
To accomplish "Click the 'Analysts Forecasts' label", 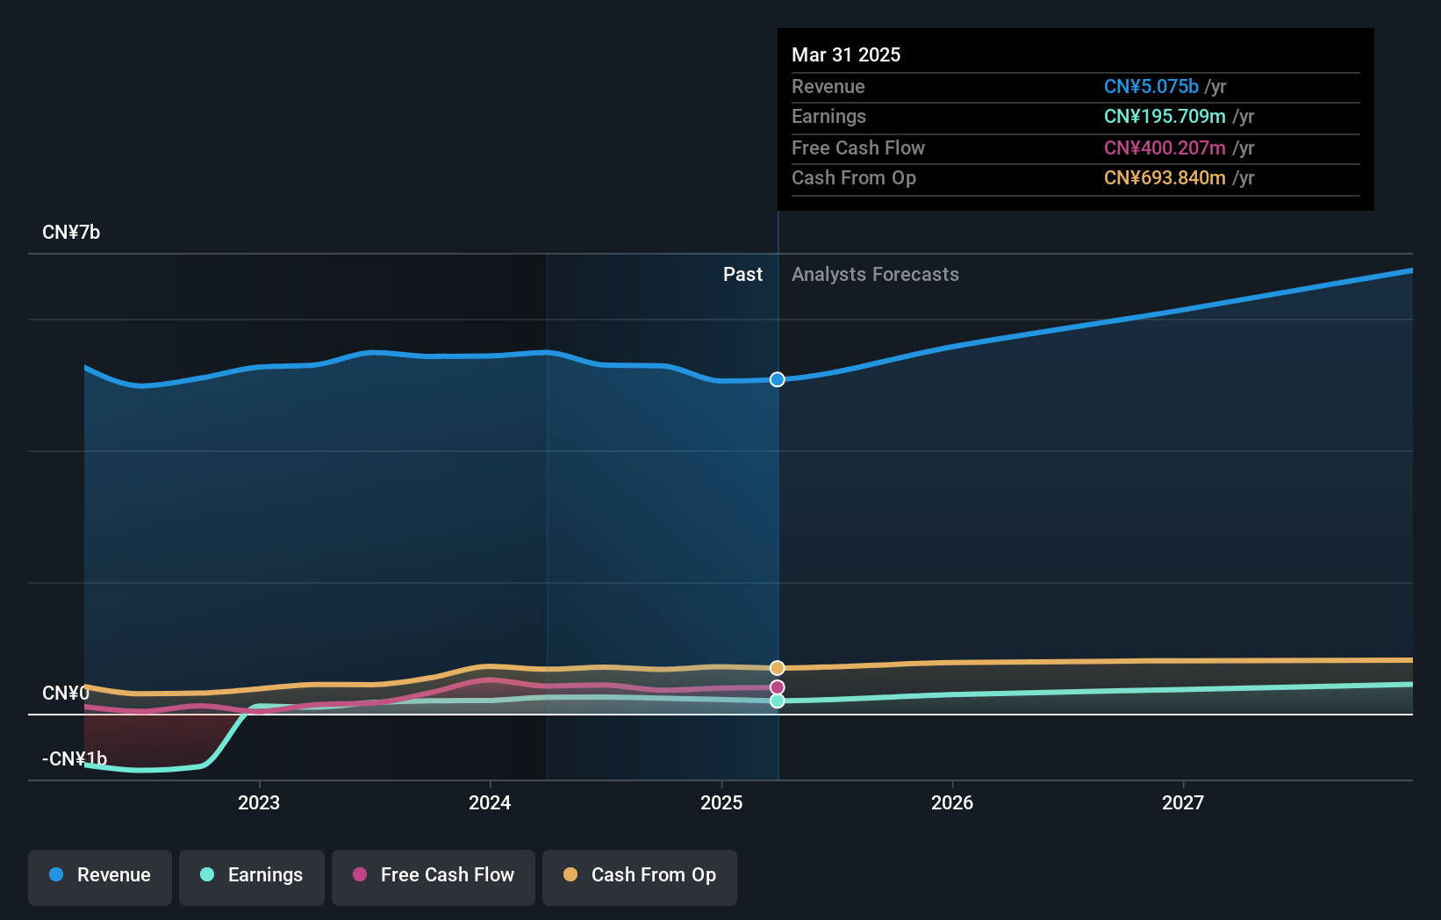I will click(x=875, y=275).
